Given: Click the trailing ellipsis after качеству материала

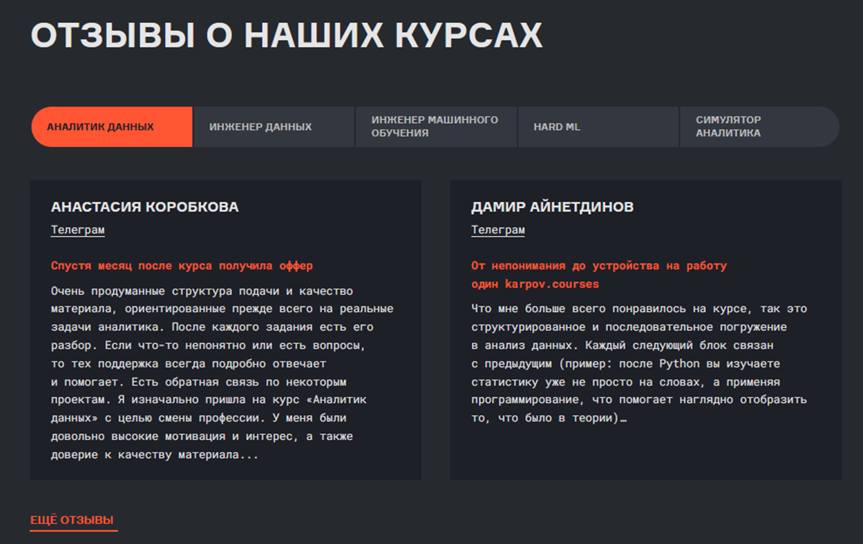Looking at the screenshot, I should point(249,455).
